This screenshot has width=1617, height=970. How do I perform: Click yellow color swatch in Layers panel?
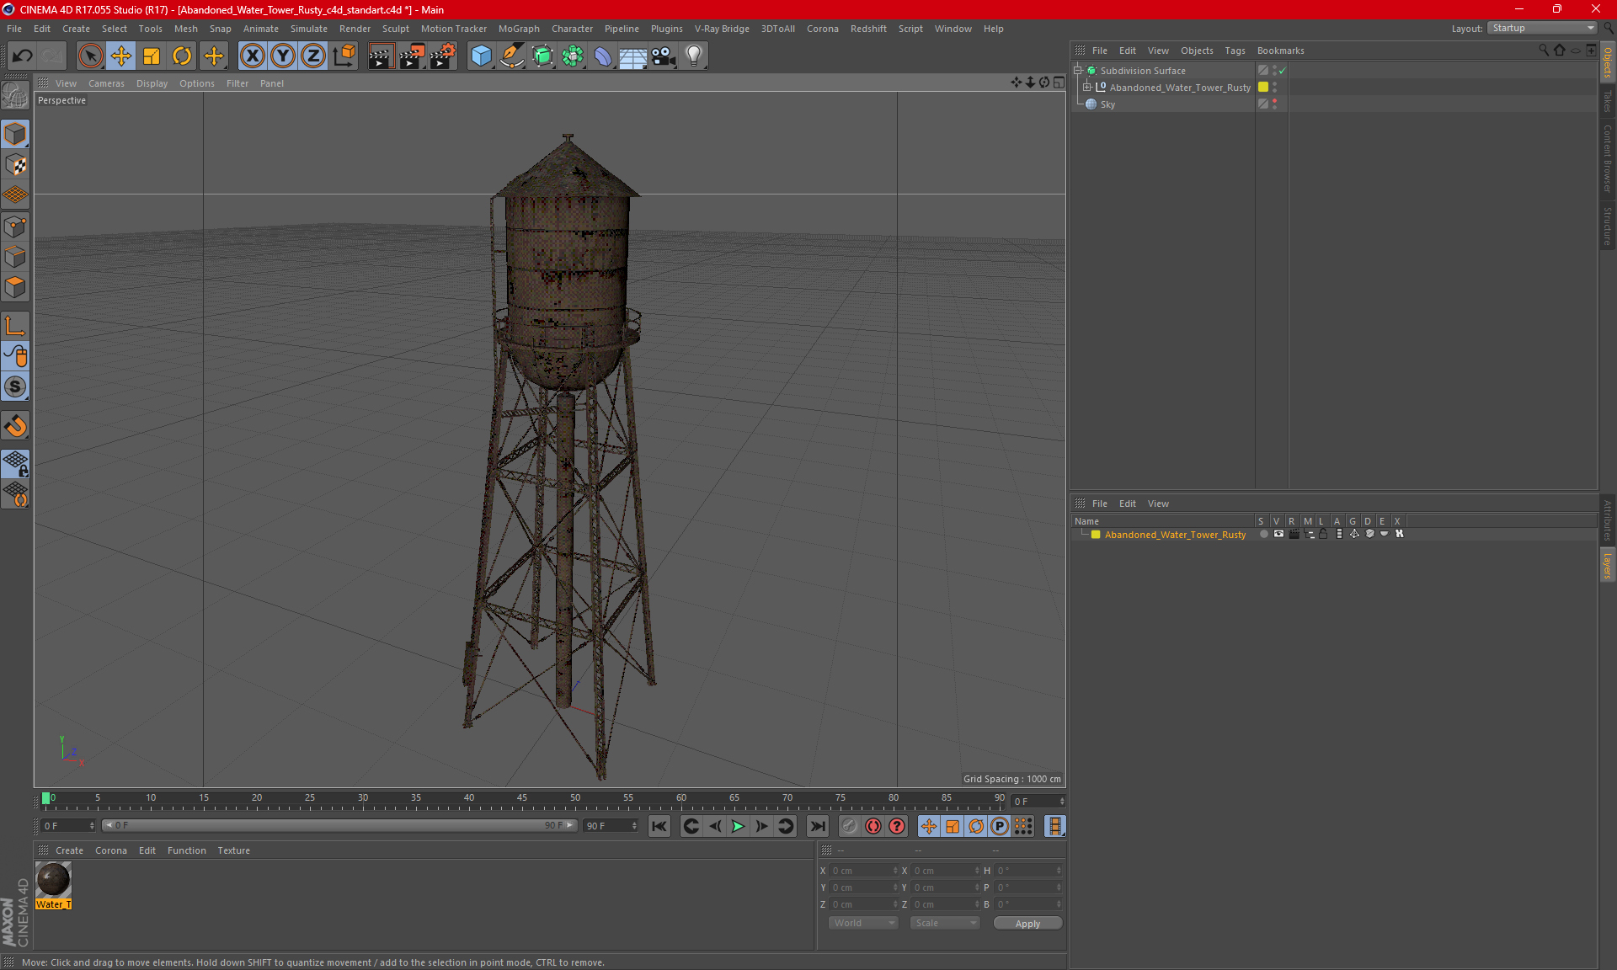[1096, 535]
